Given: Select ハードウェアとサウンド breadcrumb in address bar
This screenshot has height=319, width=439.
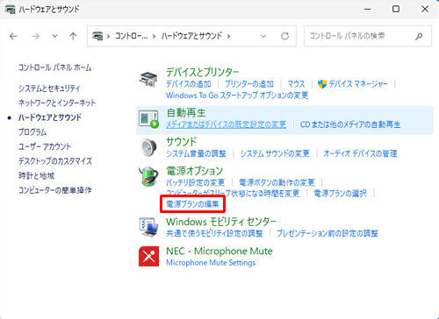Looking at the screenshot, I should (191, 36).
